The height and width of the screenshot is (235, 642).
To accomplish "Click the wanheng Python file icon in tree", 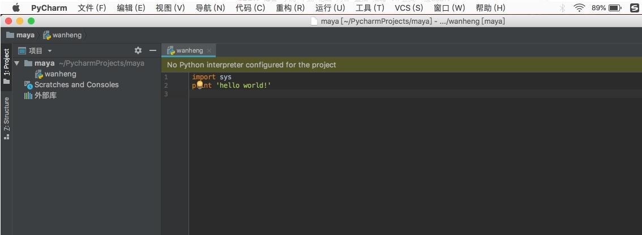I will pyautogui.click(x=39, y=74).
